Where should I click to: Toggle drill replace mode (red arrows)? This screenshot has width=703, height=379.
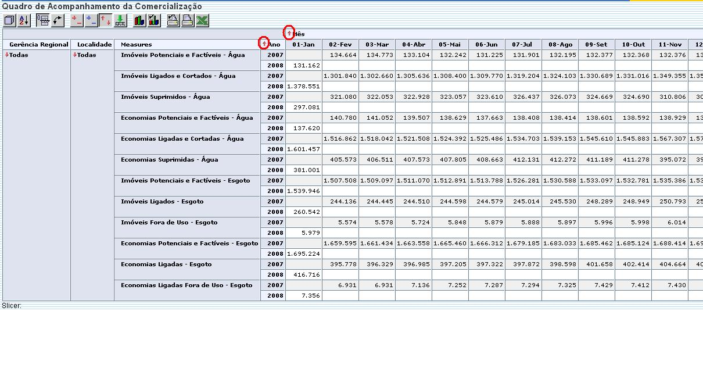[x=106, y=20]
